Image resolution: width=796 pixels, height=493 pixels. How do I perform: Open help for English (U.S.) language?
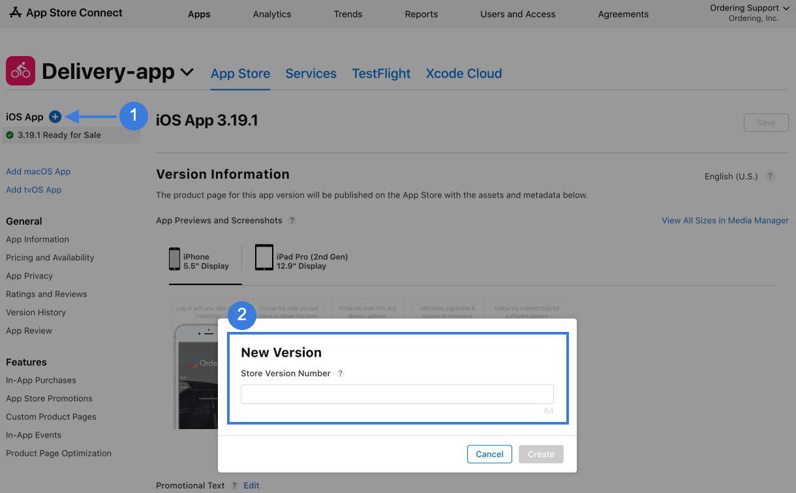(771, 176)
